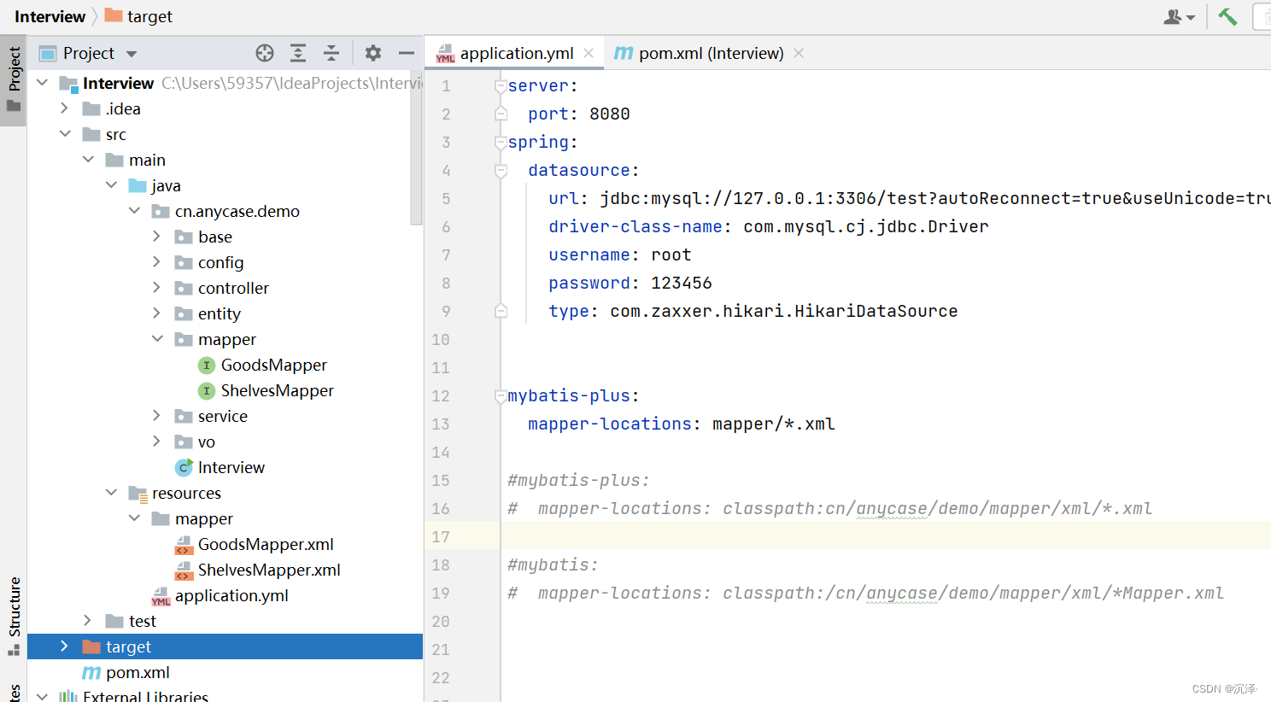This screenshot has width=1271, height=702.
Task: Select the External Libraries node
Action: pos(145,696)
